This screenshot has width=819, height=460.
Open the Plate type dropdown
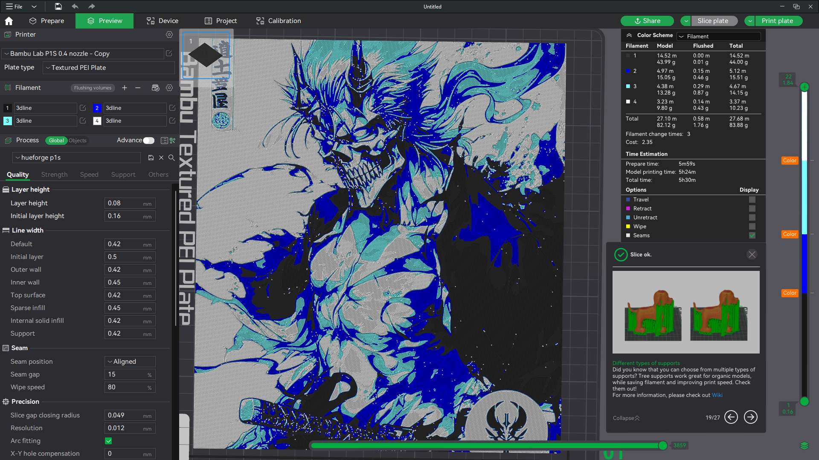(109, 67)
